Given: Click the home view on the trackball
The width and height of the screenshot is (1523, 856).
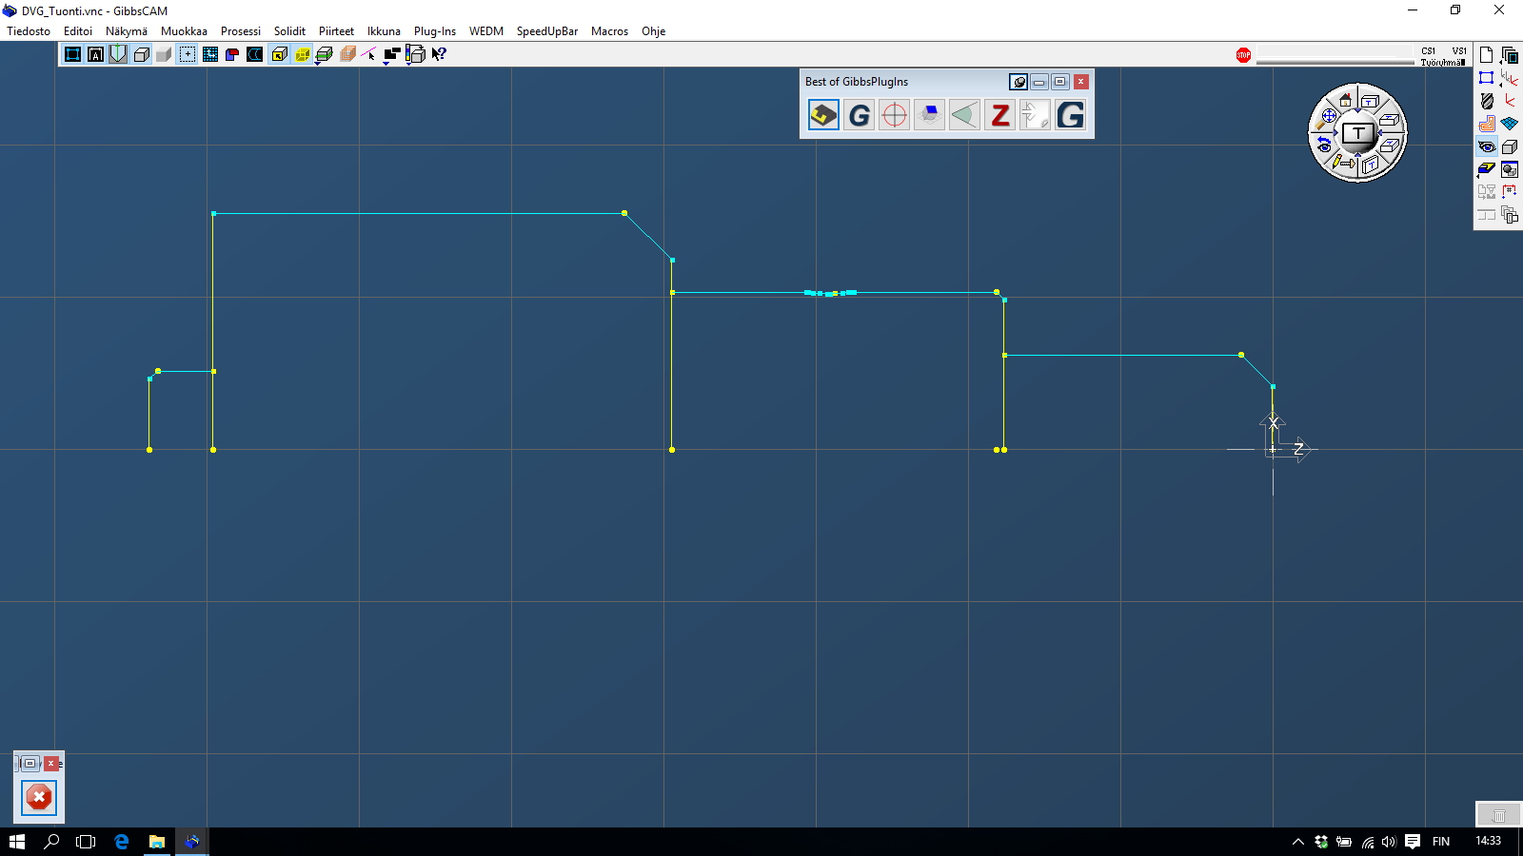Looking at the screenshot, I should [x=1345, y=99].
